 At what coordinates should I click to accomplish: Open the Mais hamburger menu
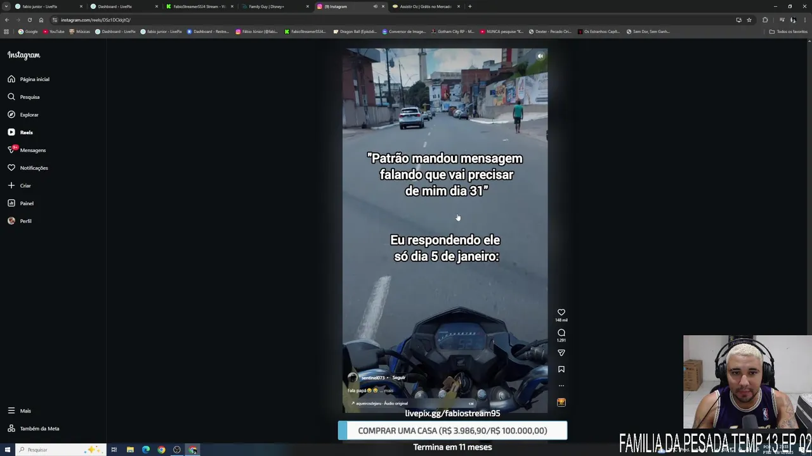point(19,410)
